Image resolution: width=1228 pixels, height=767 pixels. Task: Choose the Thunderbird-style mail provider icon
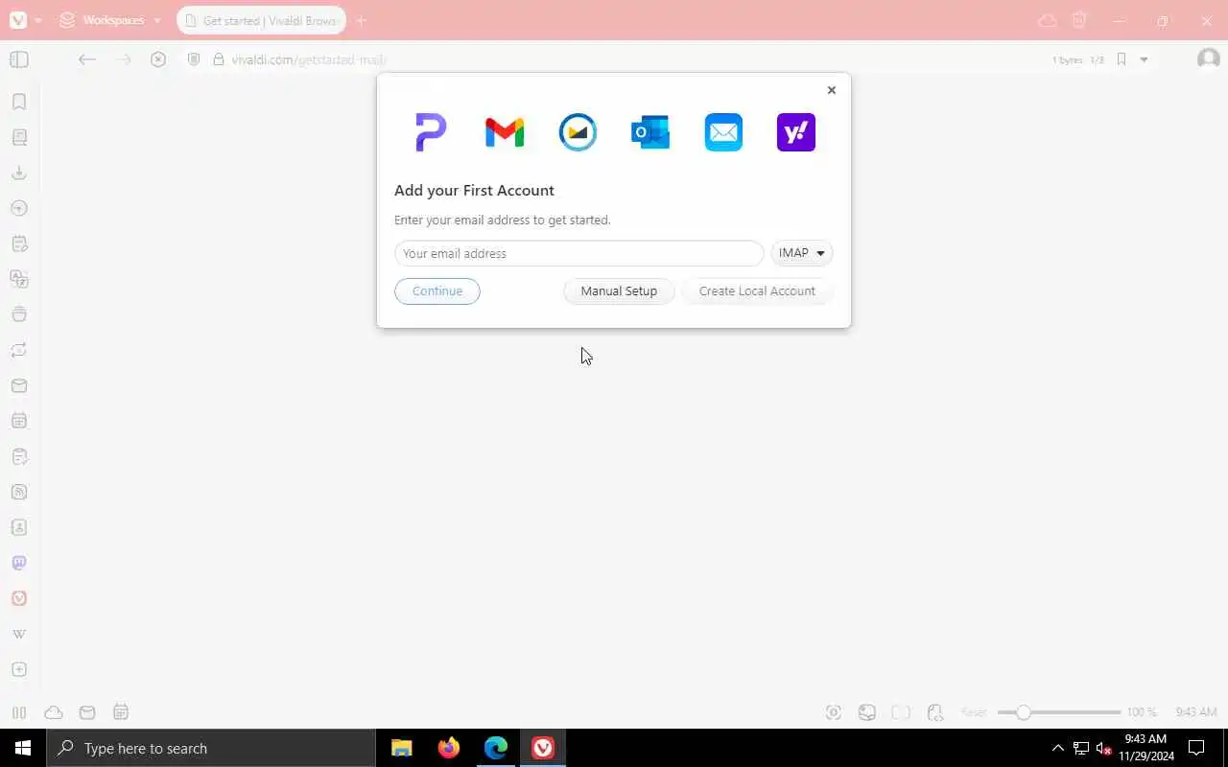pos(578,132)
